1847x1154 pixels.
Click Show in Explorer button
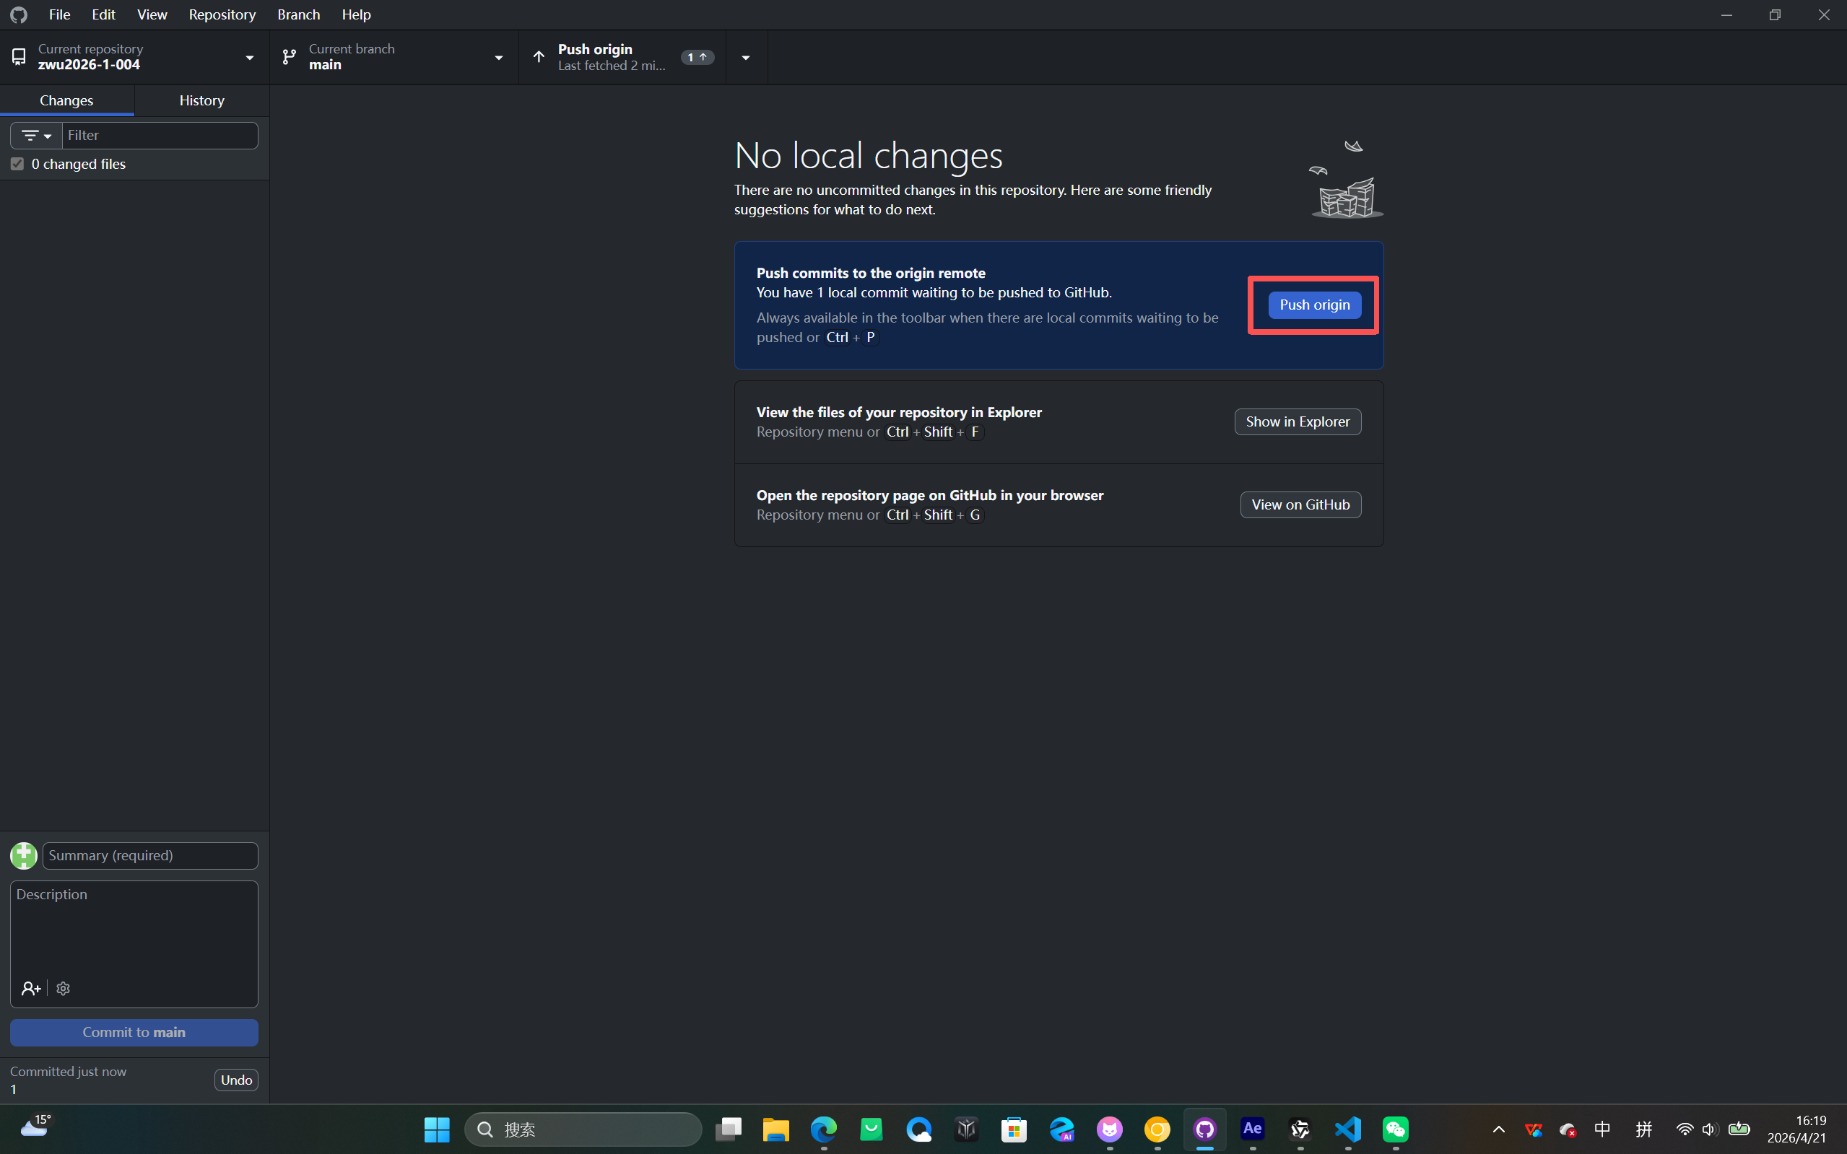coord(1298,421)
